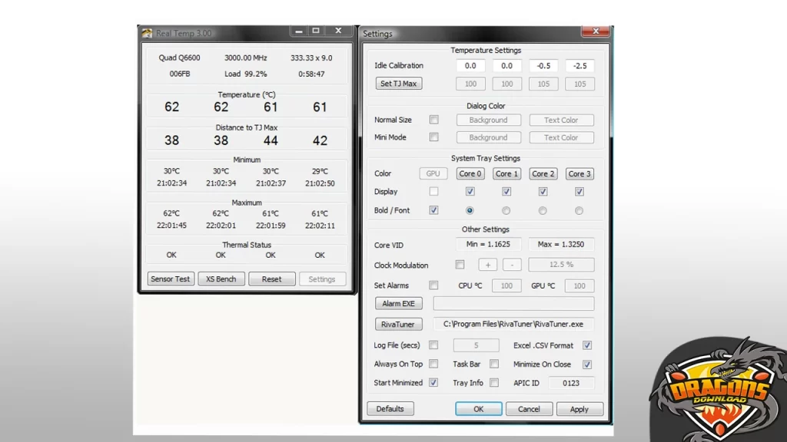The height and width of the screenshot is (442, 787).
Task: Pick the Mini Mode Text Color
Action: pyautogui.click(x=561, y=137)
